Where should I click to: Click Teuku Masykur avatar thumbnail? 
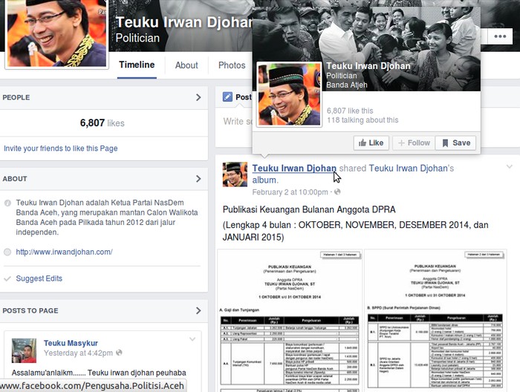(24, 350)
